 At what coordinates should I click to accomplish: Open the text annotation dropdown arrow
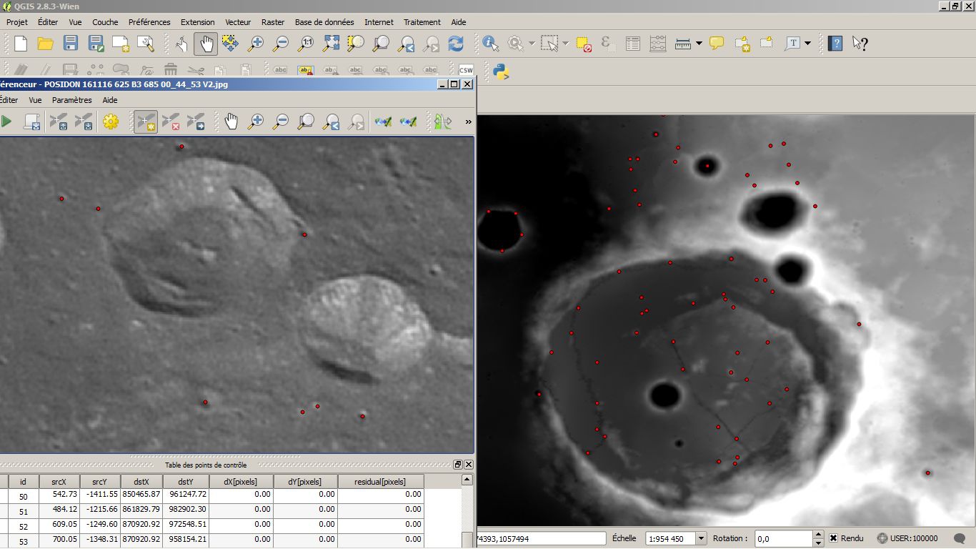(807, 44)
